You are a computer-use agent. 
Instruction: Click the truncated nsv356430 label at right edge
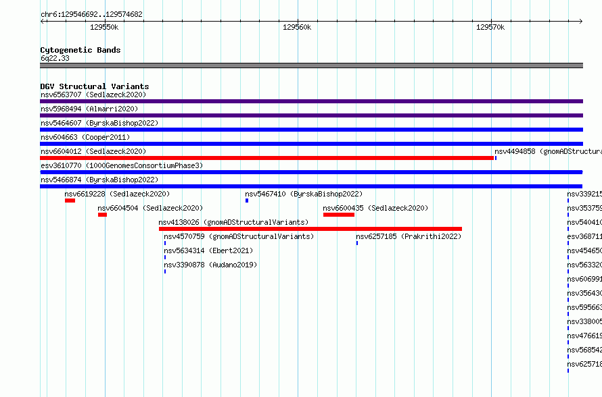(584, 293)
